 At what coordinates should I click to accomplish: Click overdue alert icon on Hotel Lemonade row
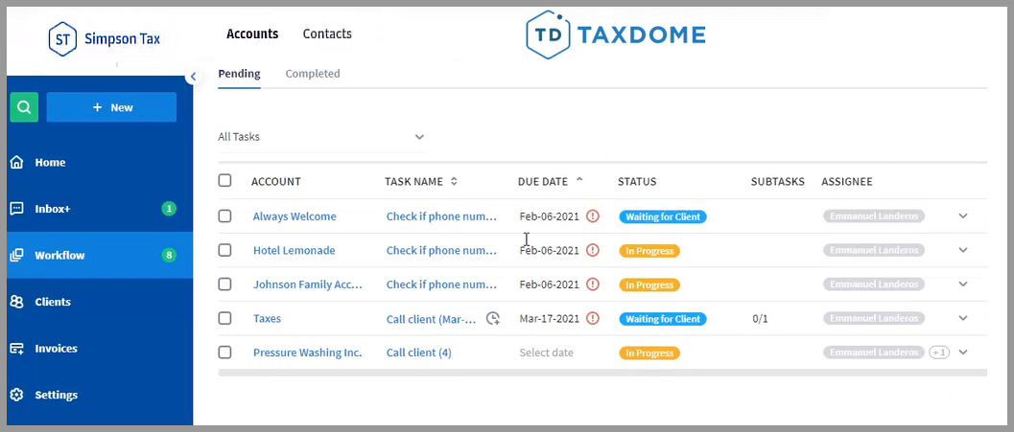coord(592,250)
